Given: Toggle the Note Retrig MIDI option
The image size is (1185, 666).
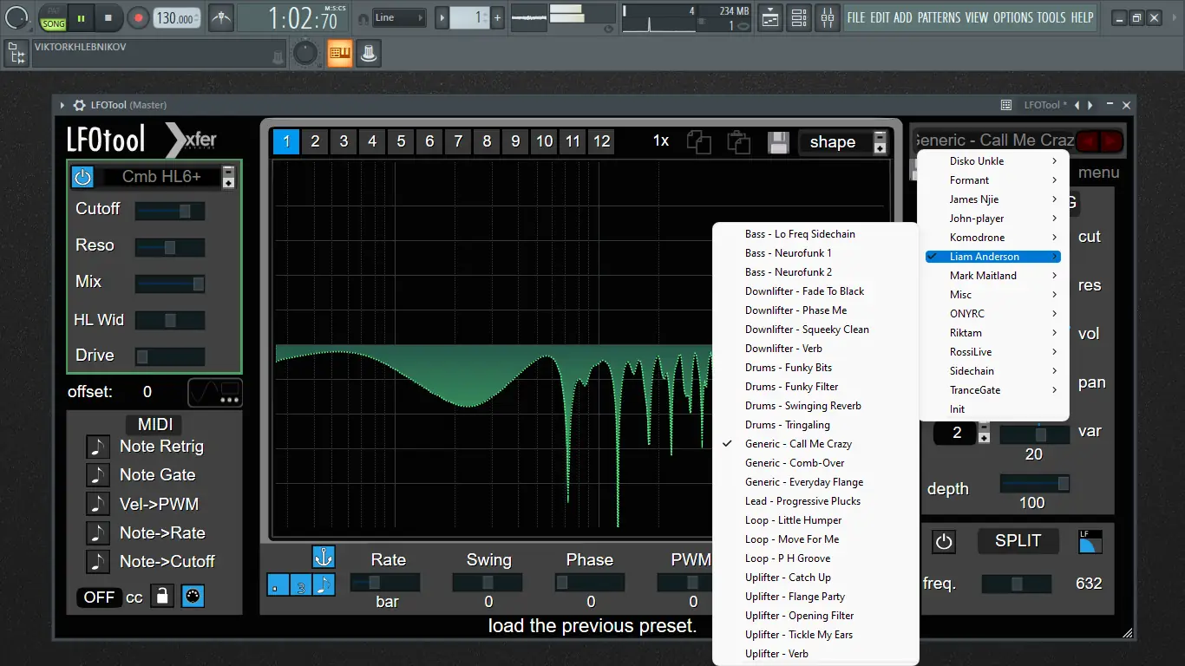Looking at the screenshot, I should [98, 447].
